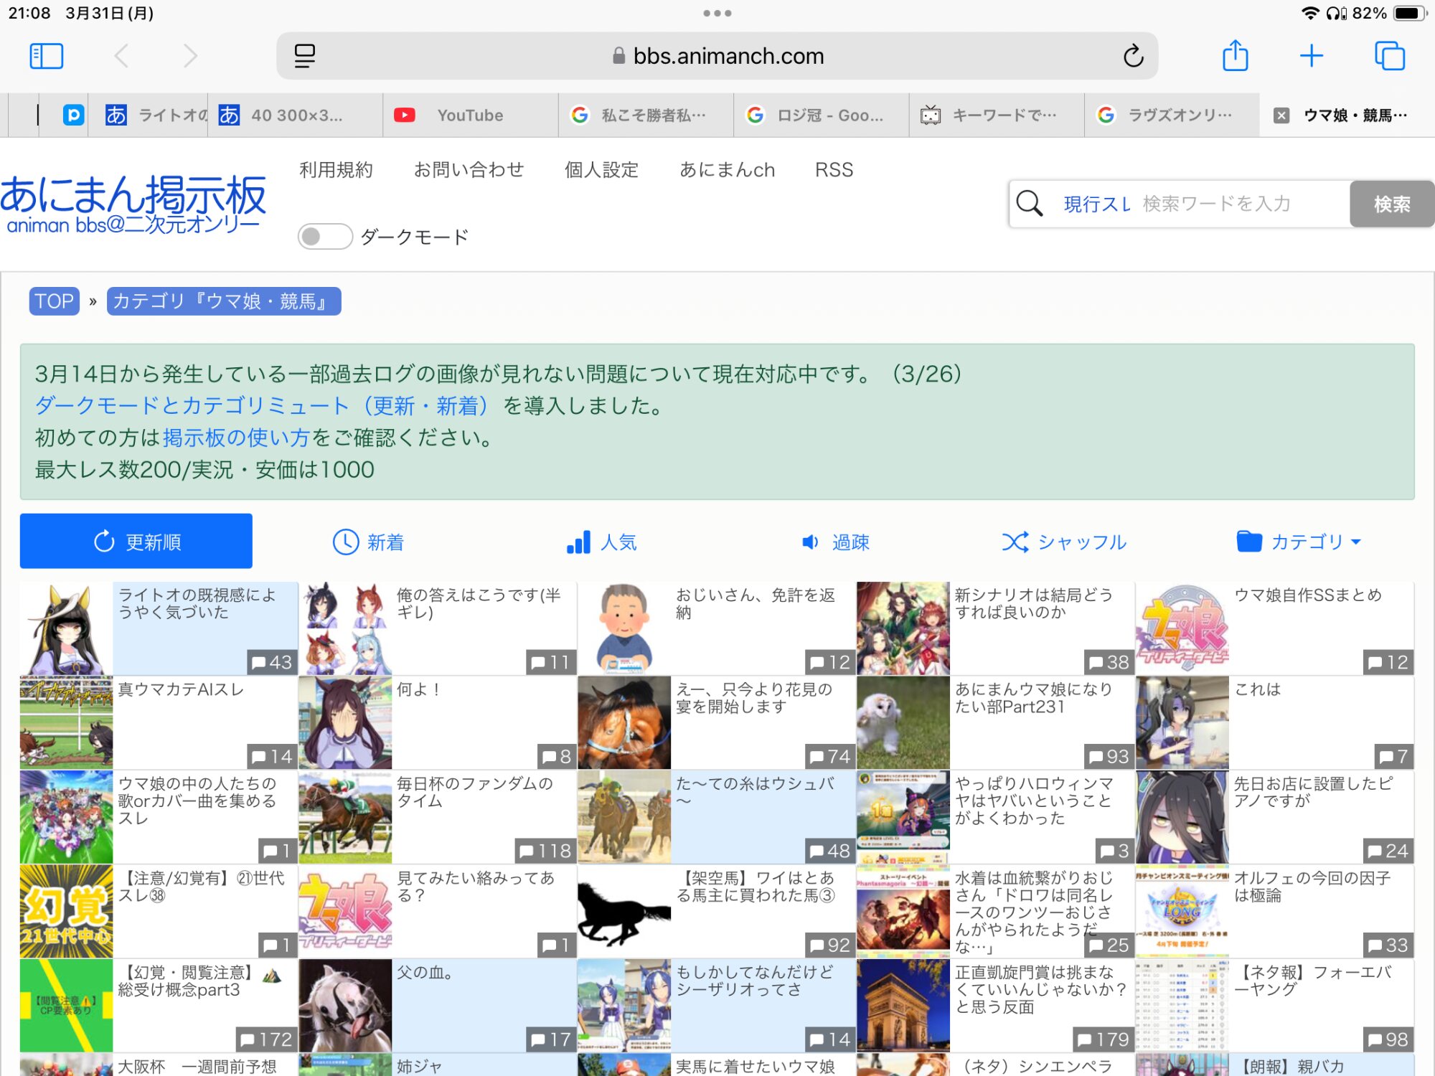Click the あにまん掲示板 site logo
The image size is (1435, 1076).
click(133, 204)
